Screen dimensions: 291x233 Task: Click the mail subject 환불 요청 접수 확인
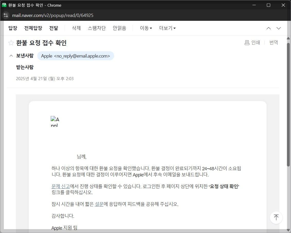(x=41, y=43)
